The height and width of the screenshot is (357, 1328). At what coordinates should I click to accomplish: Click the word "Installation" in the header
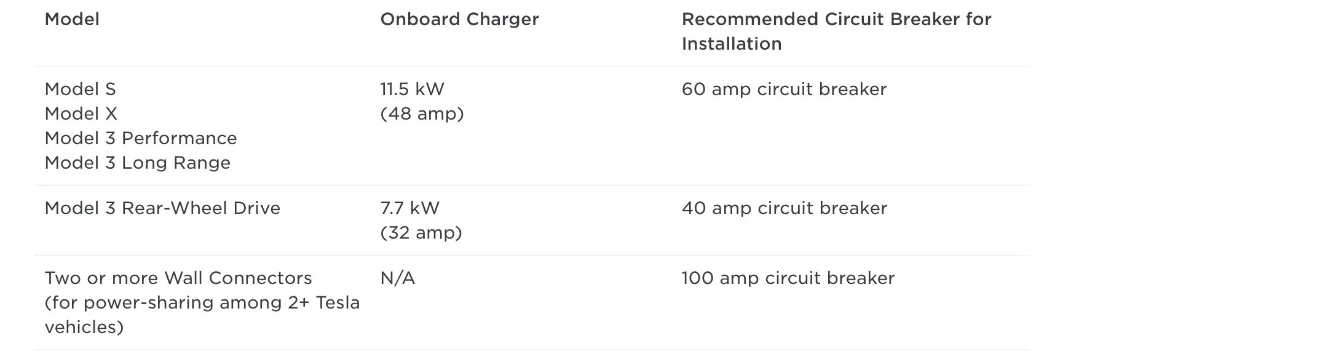(732, 44)
